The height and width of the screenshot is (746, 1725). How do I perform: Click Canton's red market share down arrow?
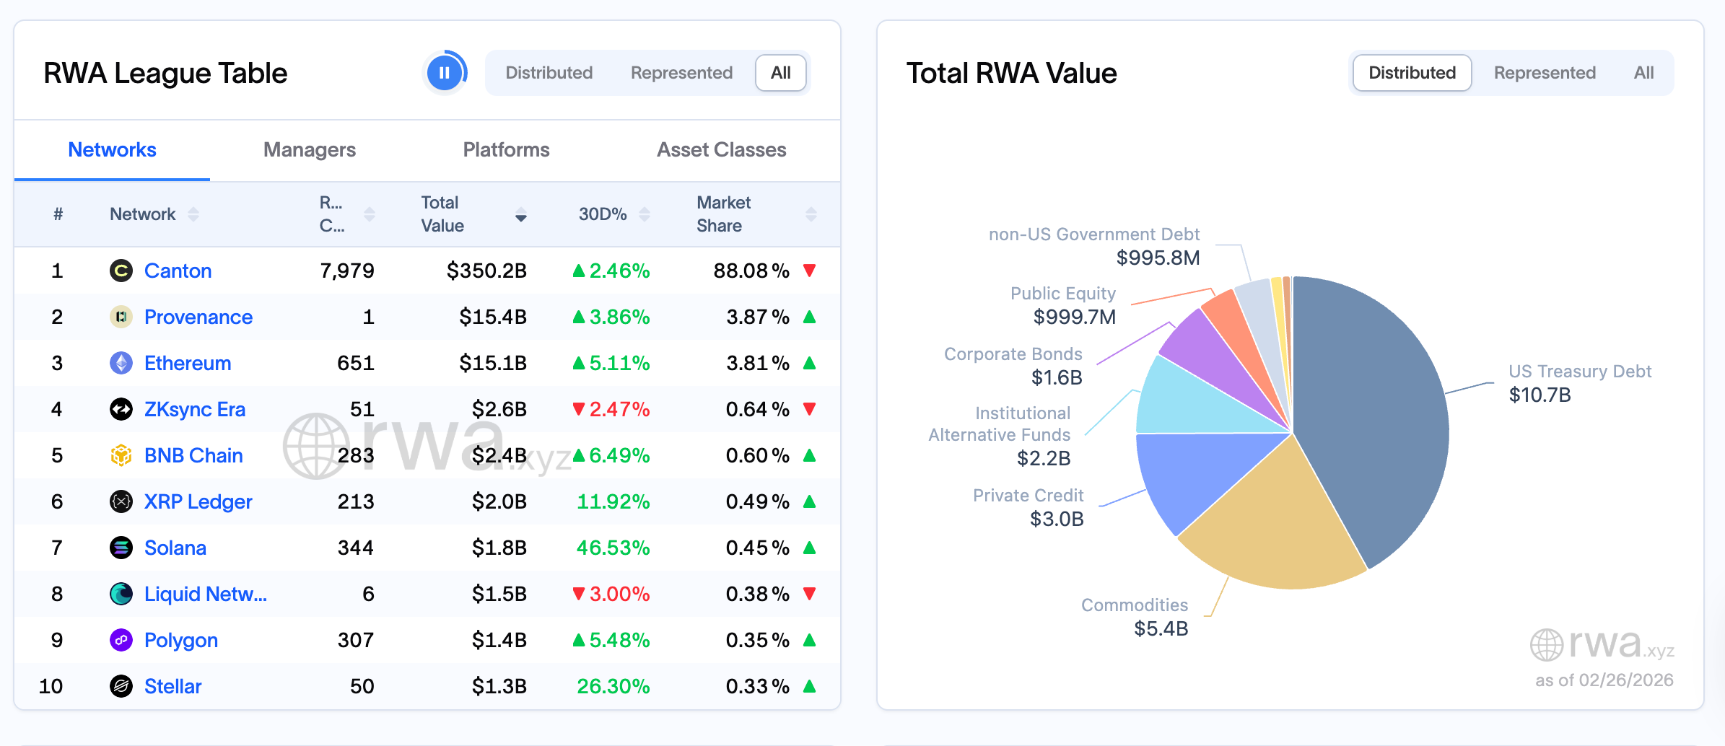(810, 271)
